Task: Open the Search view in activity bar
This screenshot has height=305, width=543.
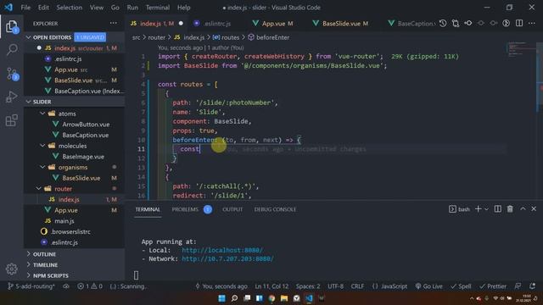Action: tap(12, 50)
